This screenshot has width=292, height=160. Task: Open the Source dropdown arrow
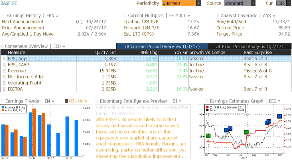pyautogui.click(x=253, y=3)
